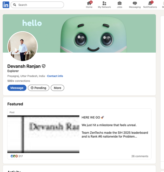Open Devansh Ranjan's profile photo
Screen dimensions: 164x172
[x=23, y=46]
